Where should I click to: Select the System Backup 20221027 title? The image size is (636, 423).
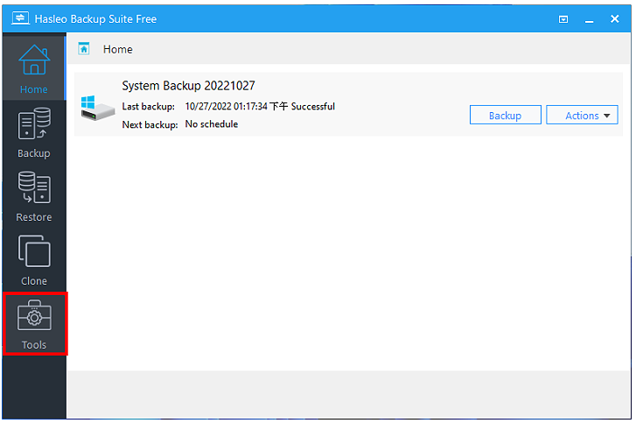coord(189,86)
